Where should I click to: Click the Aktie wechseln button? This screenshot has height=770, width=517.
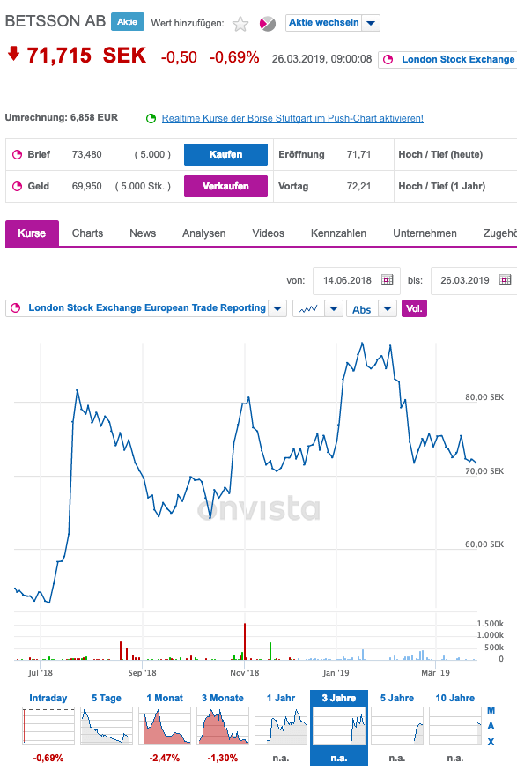pyautogui.click(x=324, y=23)
